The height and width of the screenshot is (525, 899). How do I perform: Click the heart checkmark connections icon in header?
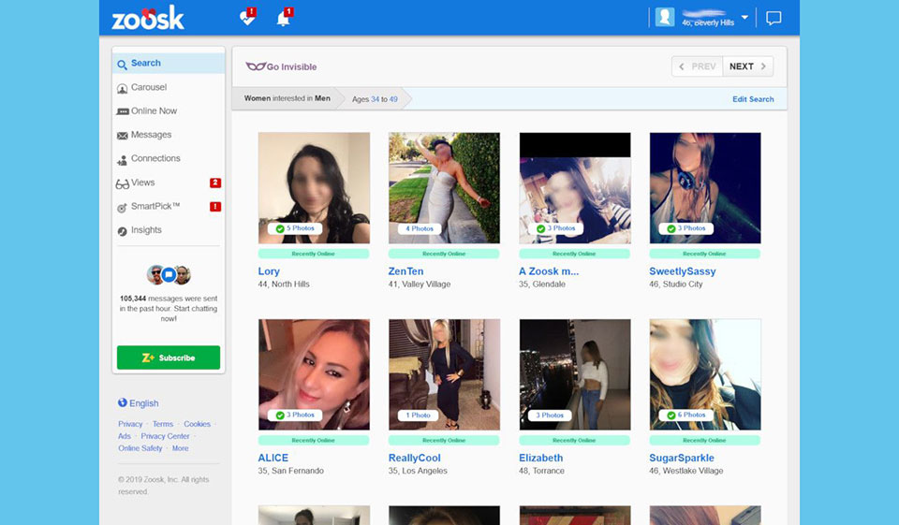[x=246, y=18]
